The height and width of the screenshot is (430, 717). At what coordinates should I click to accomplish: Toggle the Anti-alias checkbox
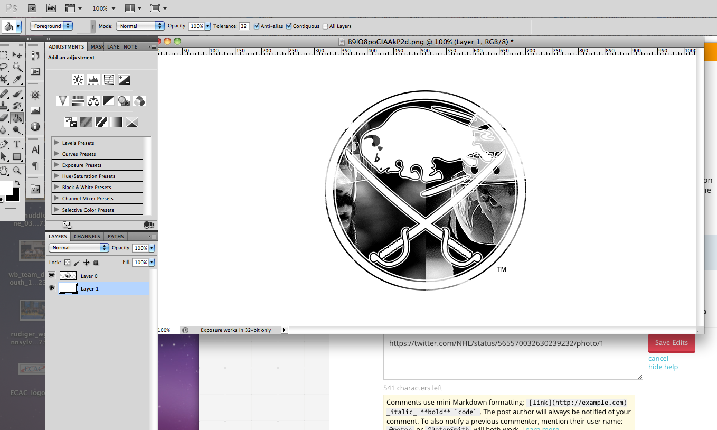(x=257, y=26)
